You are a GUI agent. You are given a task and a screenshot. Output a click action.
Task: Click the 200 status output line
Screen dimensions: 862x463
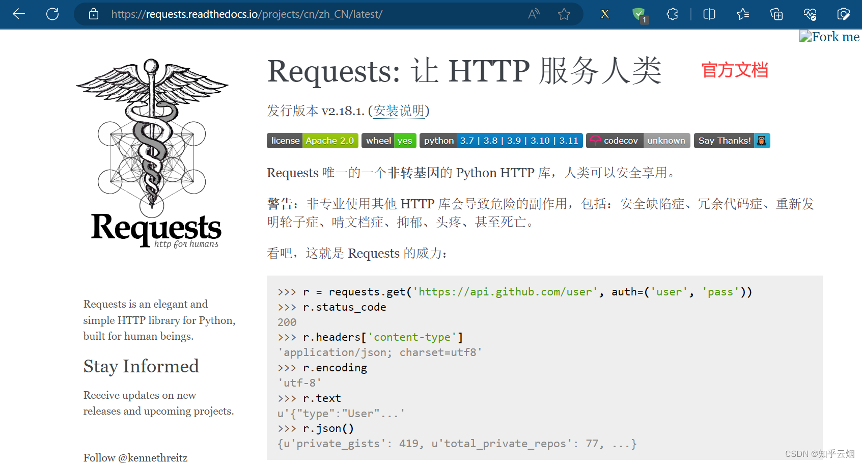point(287,322)
